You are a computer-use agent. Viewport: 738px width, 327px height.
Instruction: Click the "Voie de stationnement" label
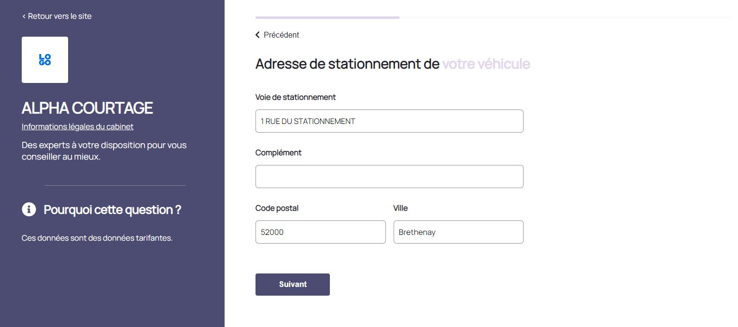295,97
